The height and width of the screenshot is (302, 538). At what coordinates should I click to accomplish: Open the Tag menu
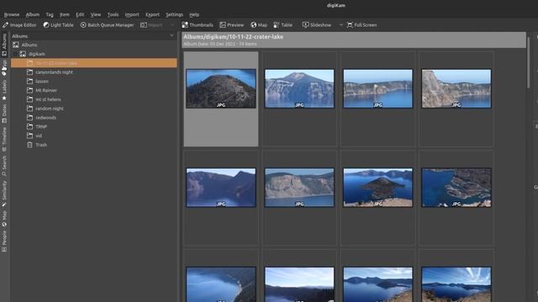[50, 15]
